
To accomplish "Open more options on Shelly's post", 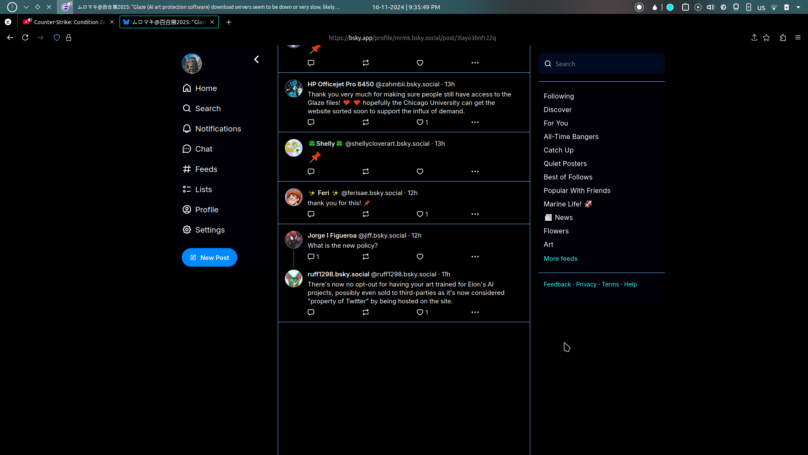I will [x=475, y=171].
